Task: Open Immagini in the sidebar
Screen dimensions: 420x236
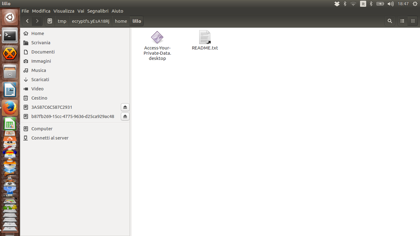Action: tap(75, 61)
